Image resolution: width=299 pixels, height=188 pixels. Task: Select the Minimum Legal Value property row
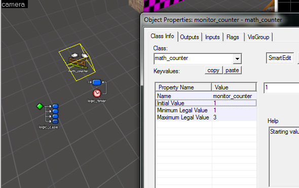click(x=206, y=110)
